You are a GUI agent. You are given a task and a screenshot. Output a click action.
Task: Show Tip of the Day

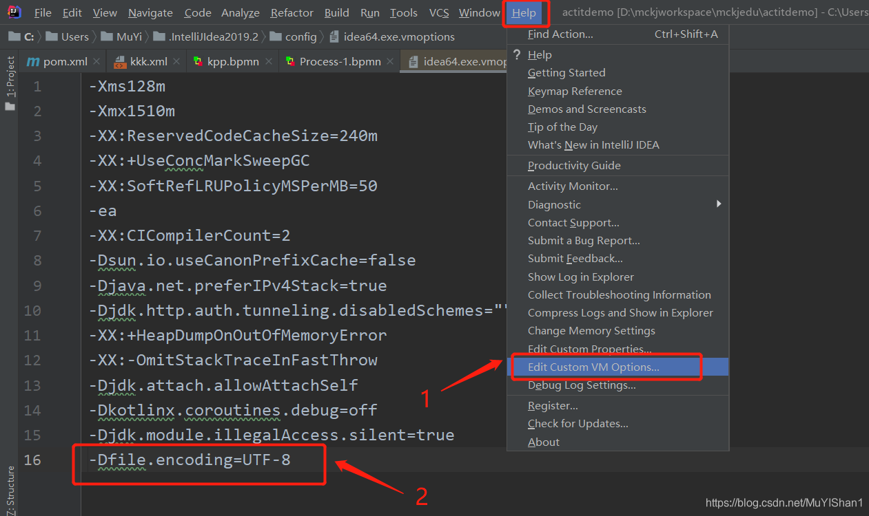point(617,127)
